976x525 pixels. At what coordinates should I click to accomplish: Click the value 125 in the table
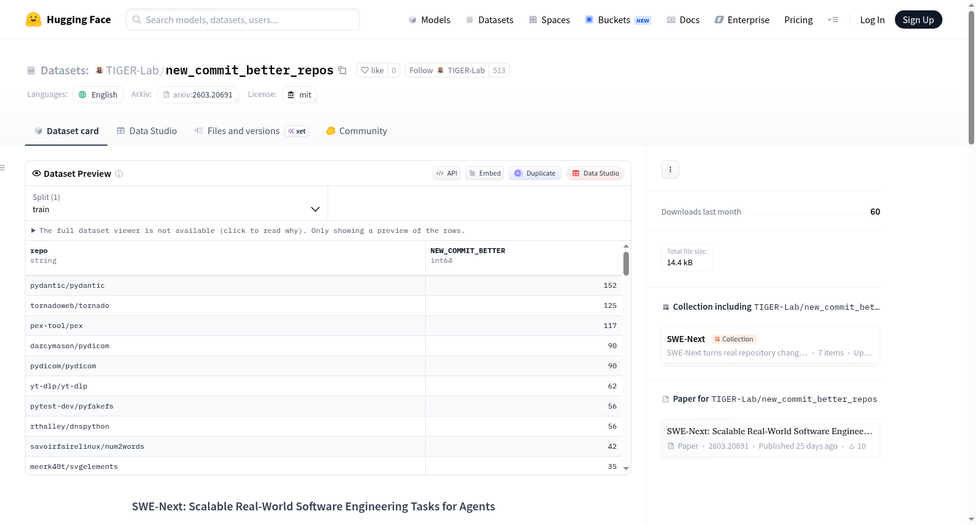[610, 305]
